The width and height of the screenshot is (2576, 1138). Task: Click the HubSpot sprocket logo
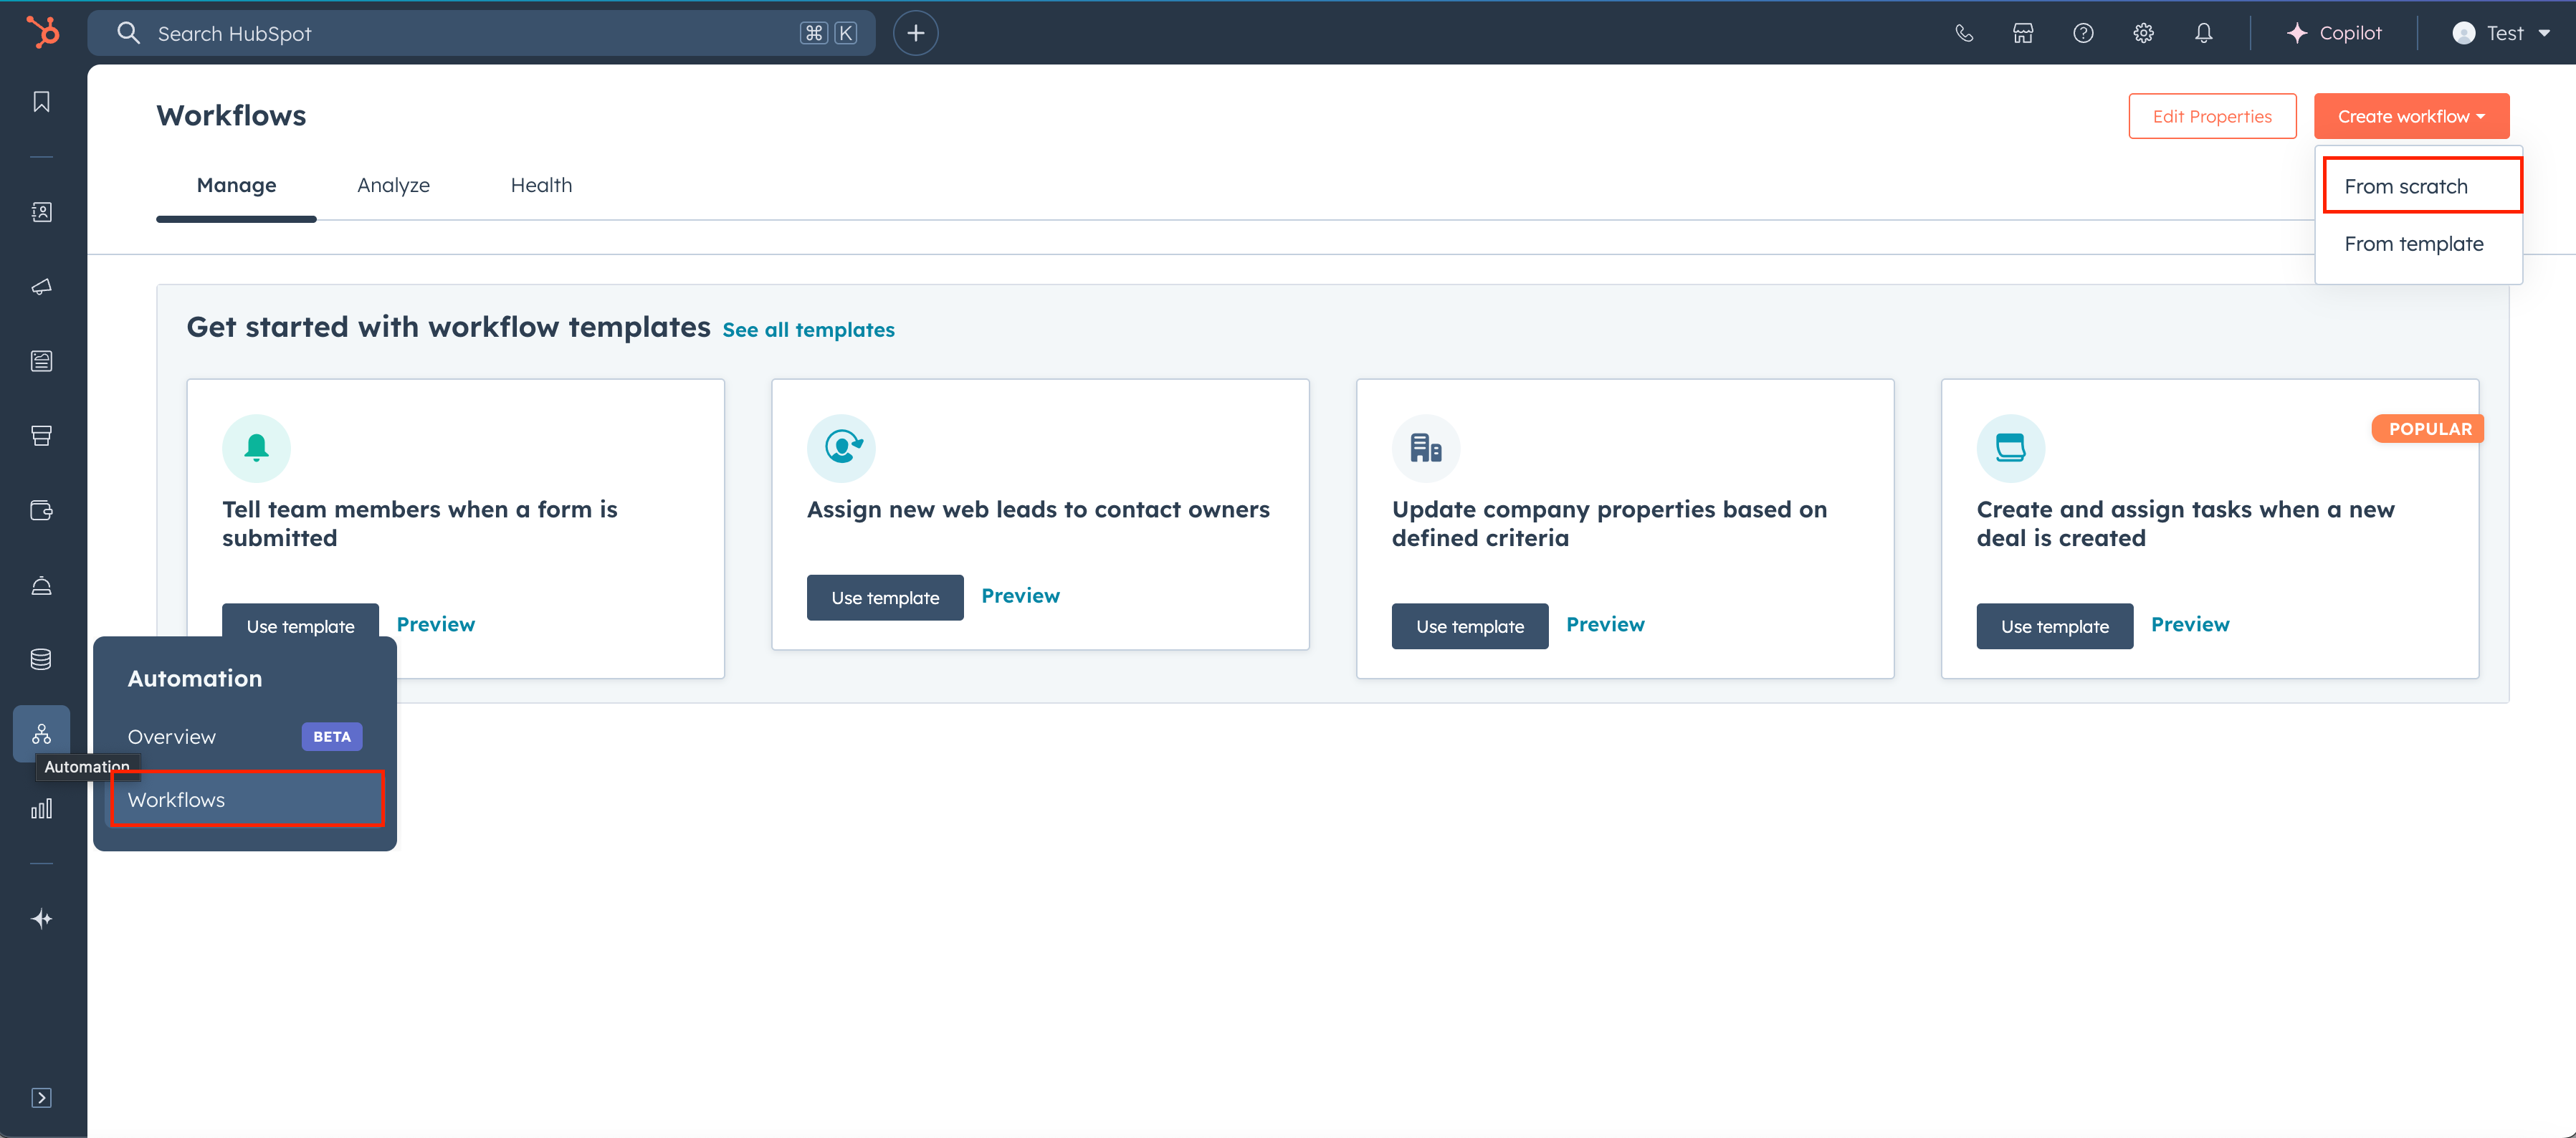point(42,33)
